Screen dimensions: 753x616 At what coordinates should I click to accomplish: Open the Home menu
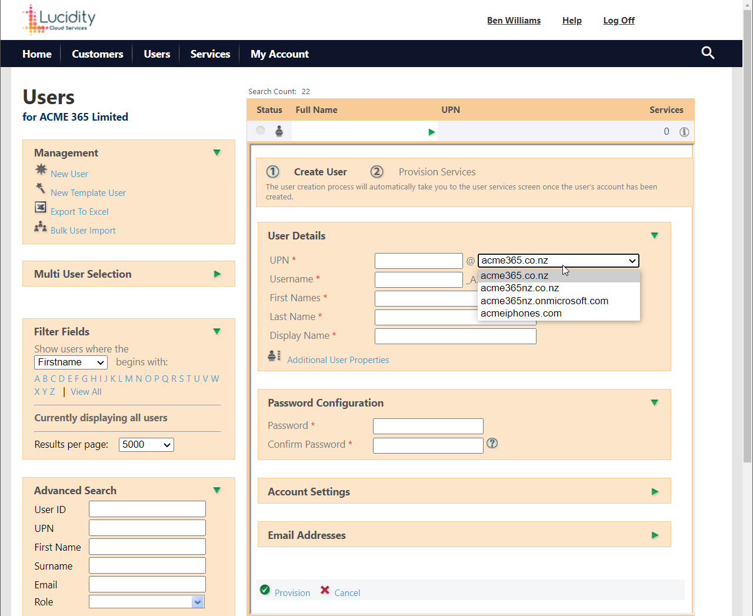[x=37, y=54]
